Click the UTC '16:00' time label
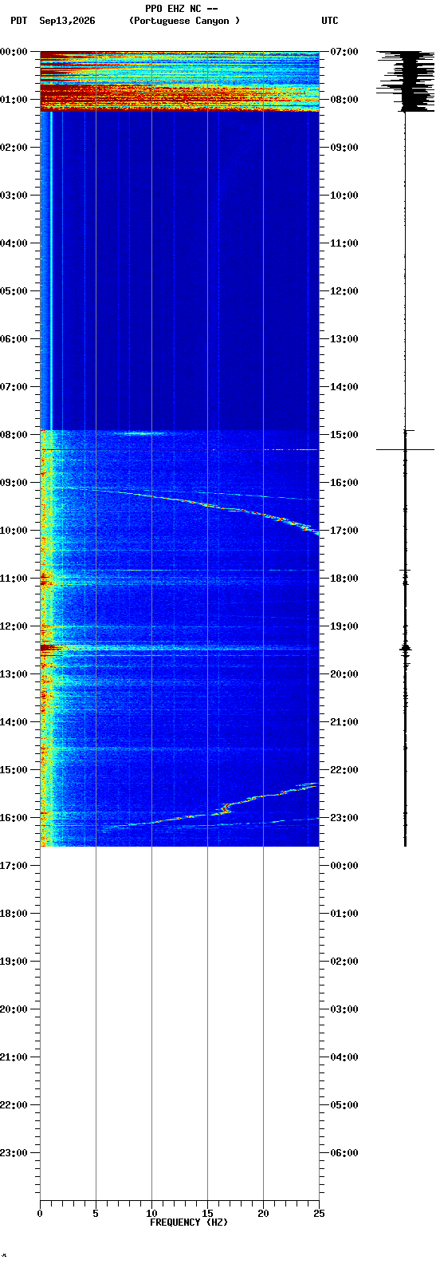The width and height of the screenshot is (440, 1264). point(344,482)
